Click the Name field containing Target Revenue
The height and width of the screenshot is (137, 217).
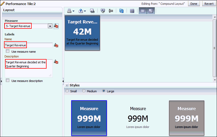tap(29, 45)
